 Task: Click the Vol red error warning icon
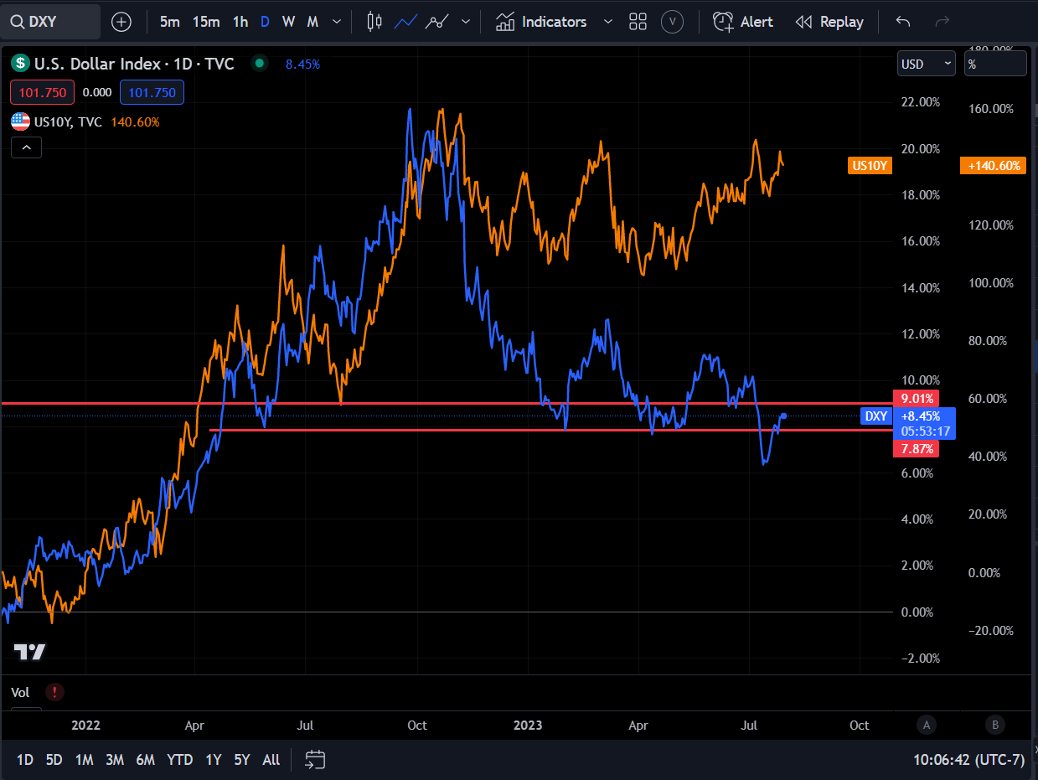[54, 692]
